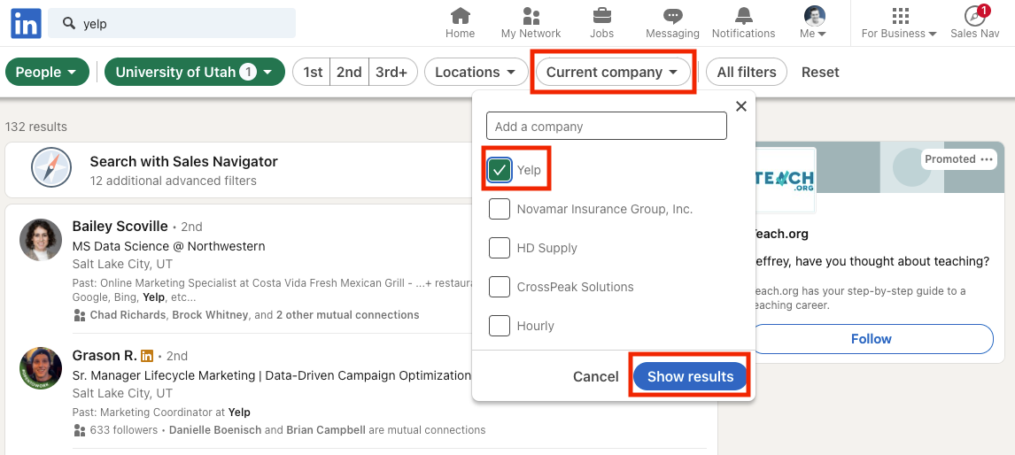Screen dimensions: 1015x455
Task: Reset the search filters
Action: point(820,72)
